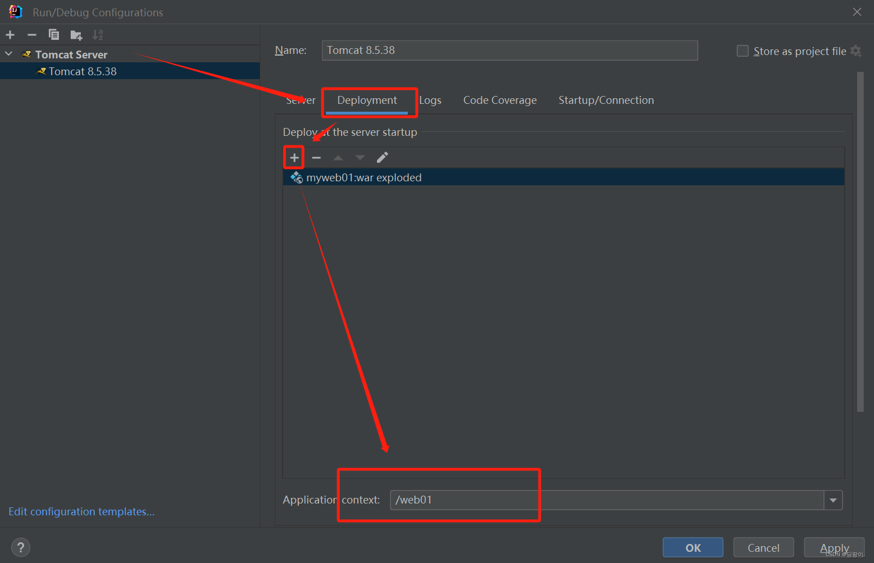The image size is (874, 563).
Task: Add a new run configuration
Action: coord(10,35)
